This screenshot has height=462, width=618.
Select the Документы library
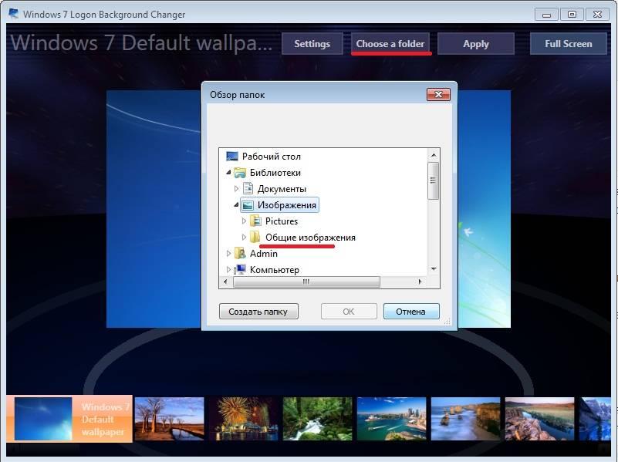[x=282, y=189]
